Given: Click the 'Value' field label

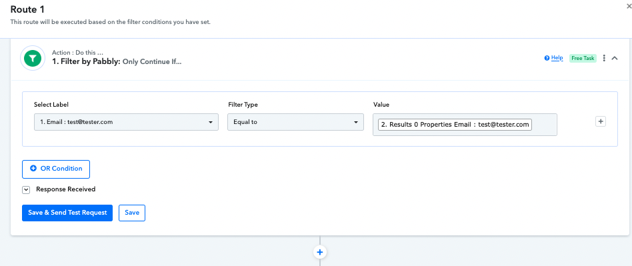Looking at the screenshot, I should pyautogui.click(x=381, y=105).
